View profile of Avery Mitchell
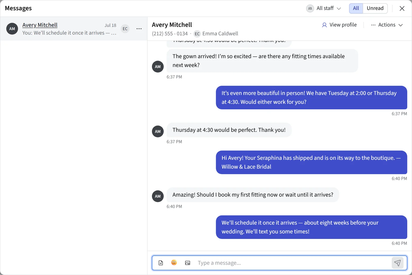The image size is (412, 275). click(x=339, y=25)
